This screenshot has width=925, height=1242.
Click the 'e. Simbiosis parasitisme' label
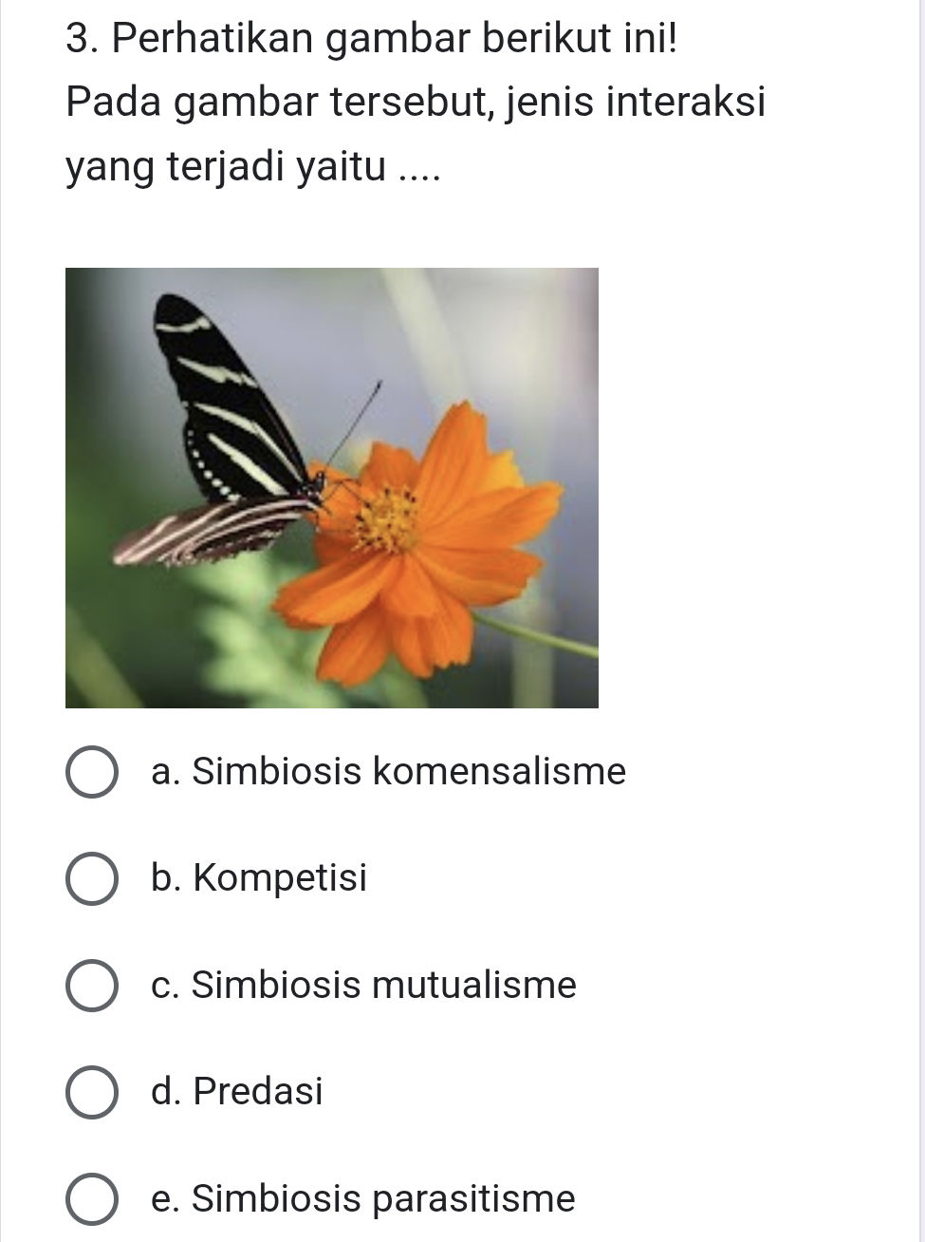362,1198
